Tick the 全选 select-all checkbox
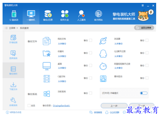This screenshot has width=161, height=119. point(29,106)
